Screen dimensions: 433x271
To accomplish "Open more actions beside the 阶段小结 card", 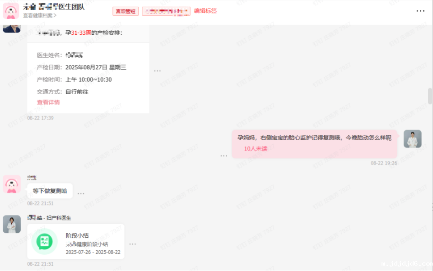I will point(132,243).
